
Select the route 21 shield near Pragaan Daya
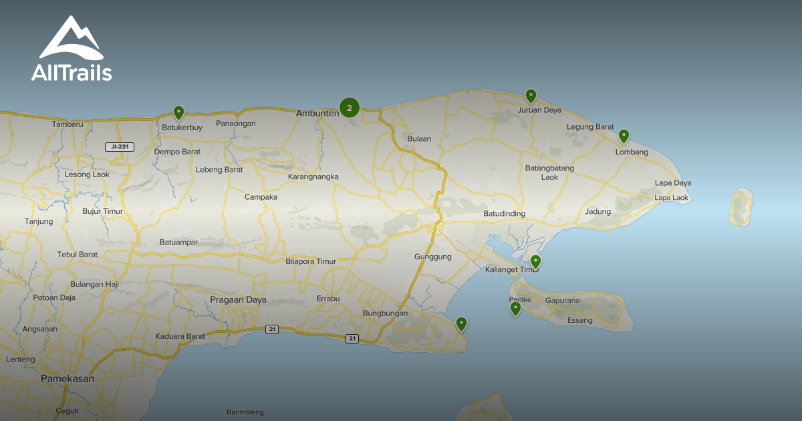pyautogui.click(x=273, y=329)
